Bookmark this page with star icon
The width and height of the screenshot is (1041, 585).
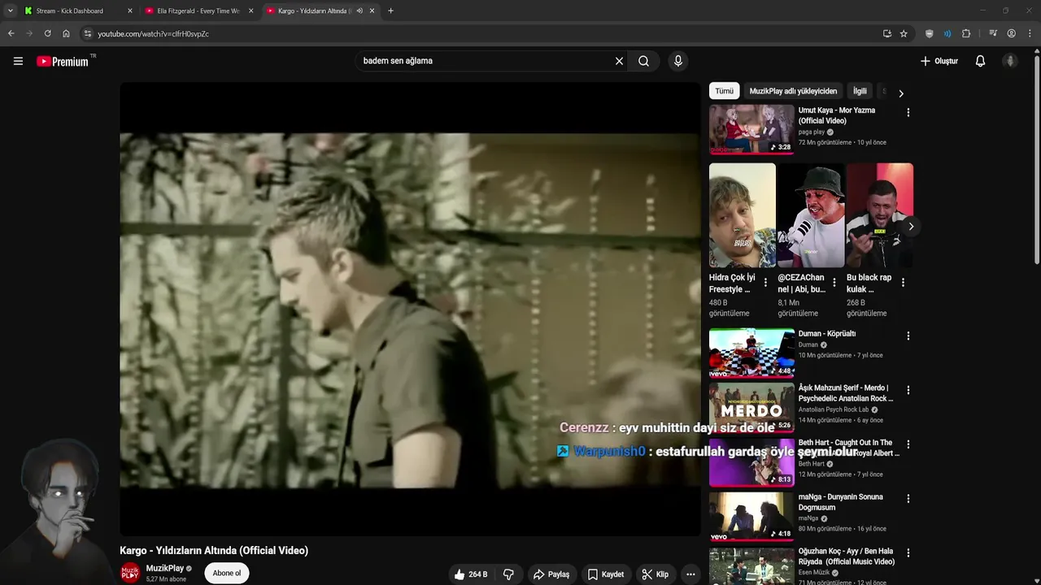pos(904,33)
